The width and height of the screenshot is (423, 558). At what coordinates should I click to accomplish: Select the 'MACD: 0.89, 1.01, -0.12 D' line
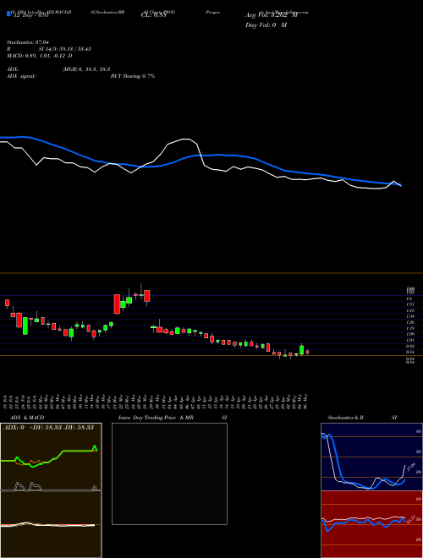pos(40,56)
